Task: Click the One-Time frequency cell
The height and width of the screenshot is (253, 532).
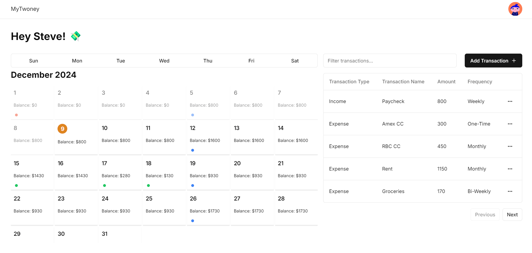Action: 479,124
